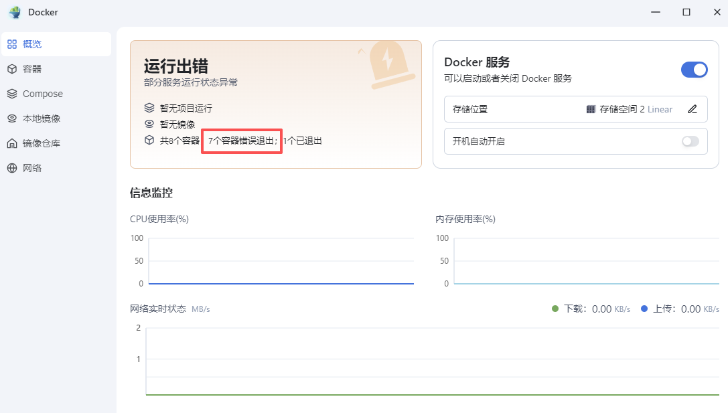Open the 容器 containers page
The height and width of the screenshot is (413, 728).
[56, 69]
